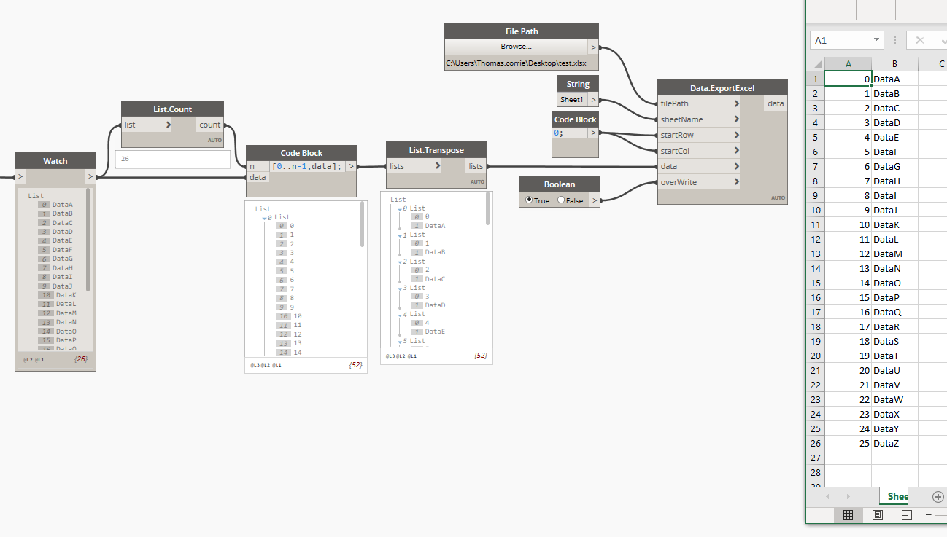Click the next-sheet navigation arrow in Excel

point(848,497)
